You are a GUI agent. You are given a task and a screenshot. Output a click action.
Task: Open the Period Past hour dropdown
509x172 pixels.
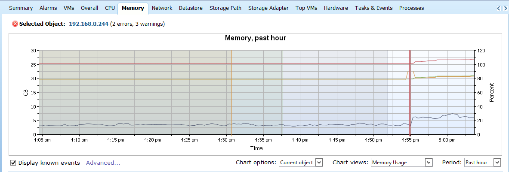coord(482,162)
